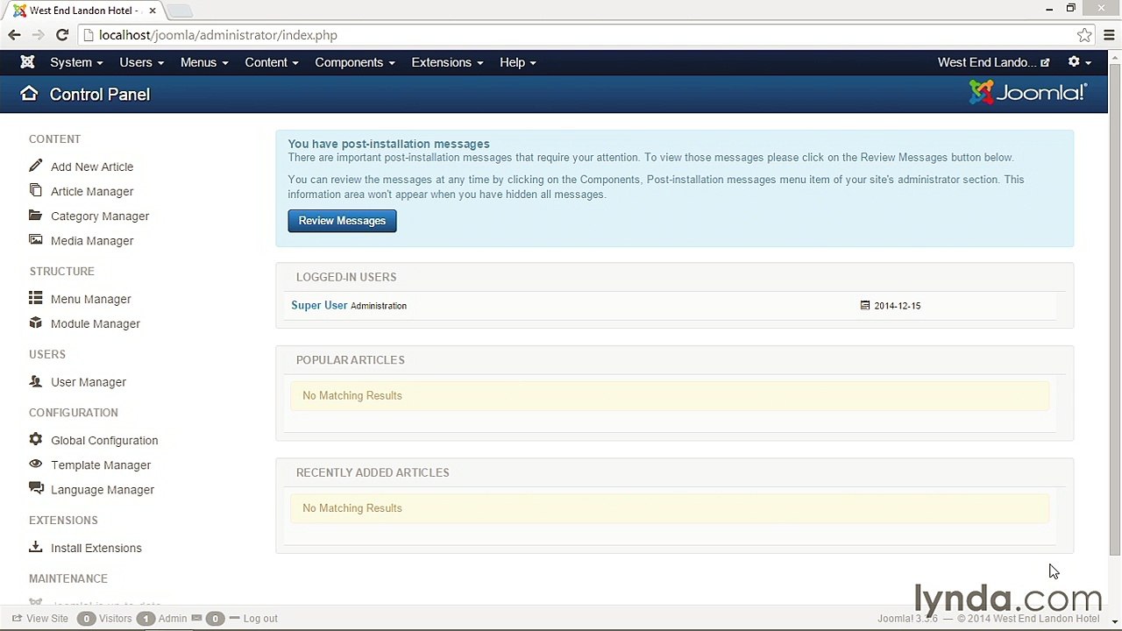This screenshot has height=631, width=1122.
Task: Click the Media Manager picture icon
Action: point(35,239)
